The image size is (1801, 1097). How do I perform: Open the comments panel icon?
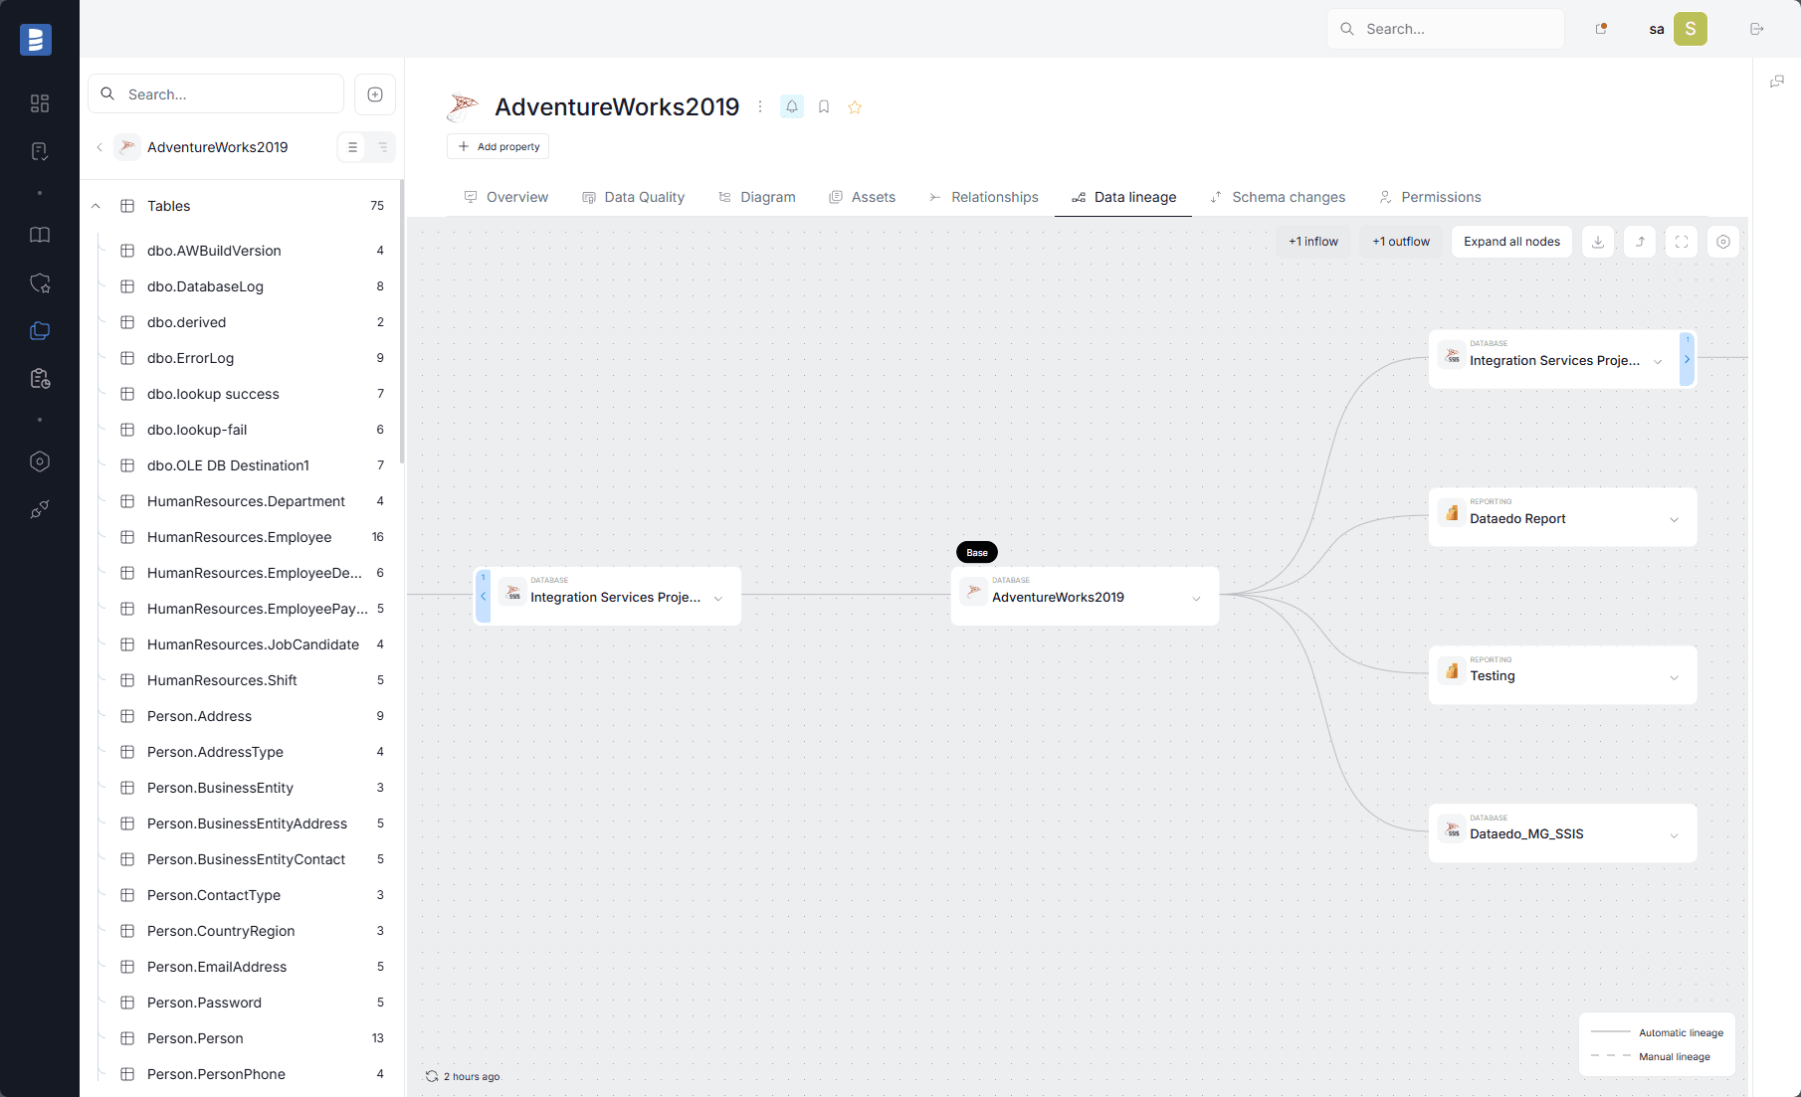(x=1777, y=82)
